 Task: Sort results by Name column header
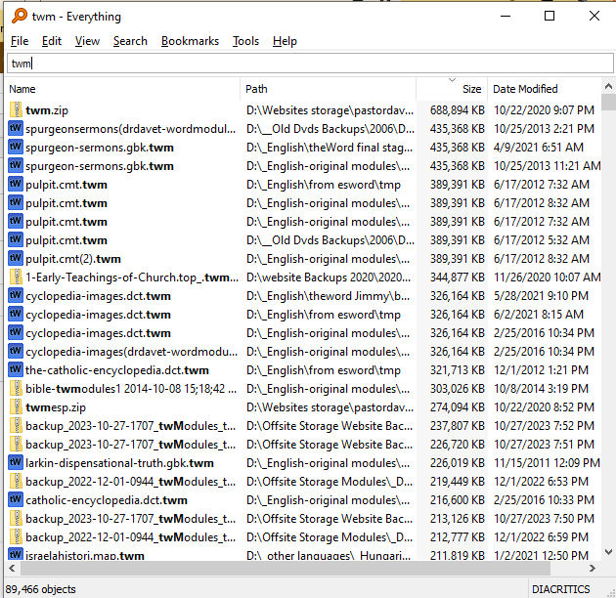click(x=123, y=89)
